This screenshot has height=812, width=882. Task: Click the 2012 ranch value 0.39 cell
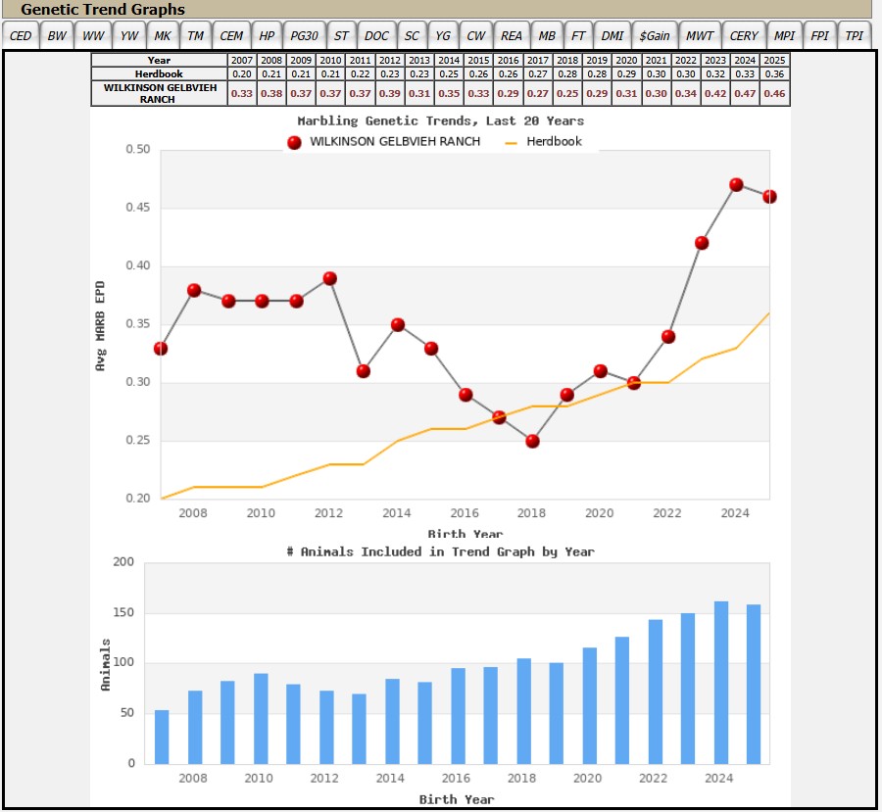coord(390,93)
